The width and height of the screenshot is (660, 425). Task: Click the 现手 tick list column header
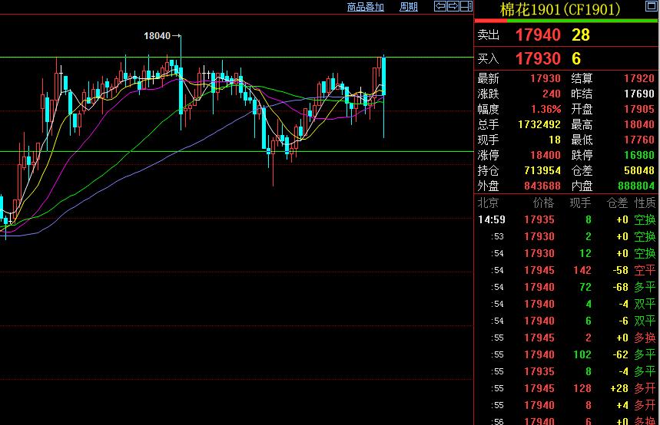[580, 203]
